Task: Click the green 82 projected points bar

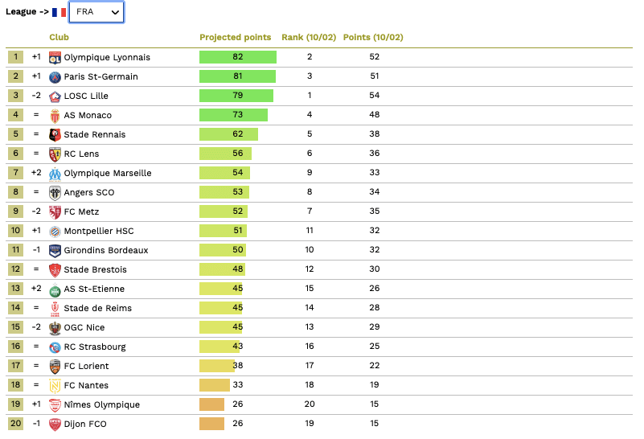Action: [237, 57]
